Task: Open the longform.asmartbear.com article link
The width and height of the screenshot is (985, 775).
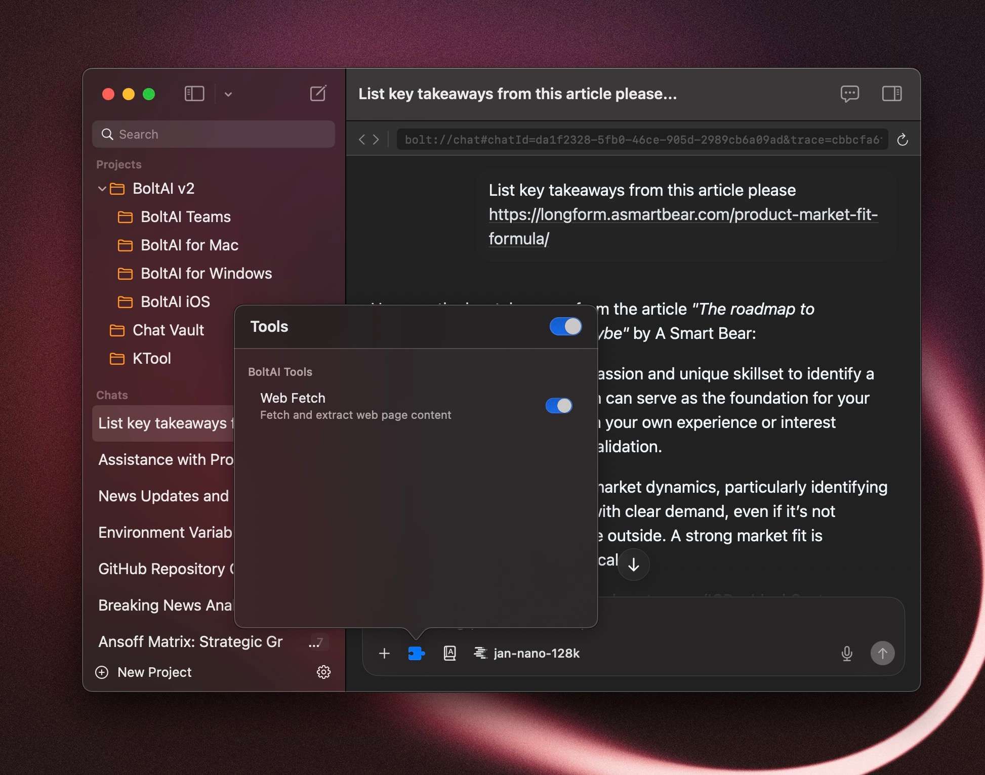Action: tap(683, 227)
